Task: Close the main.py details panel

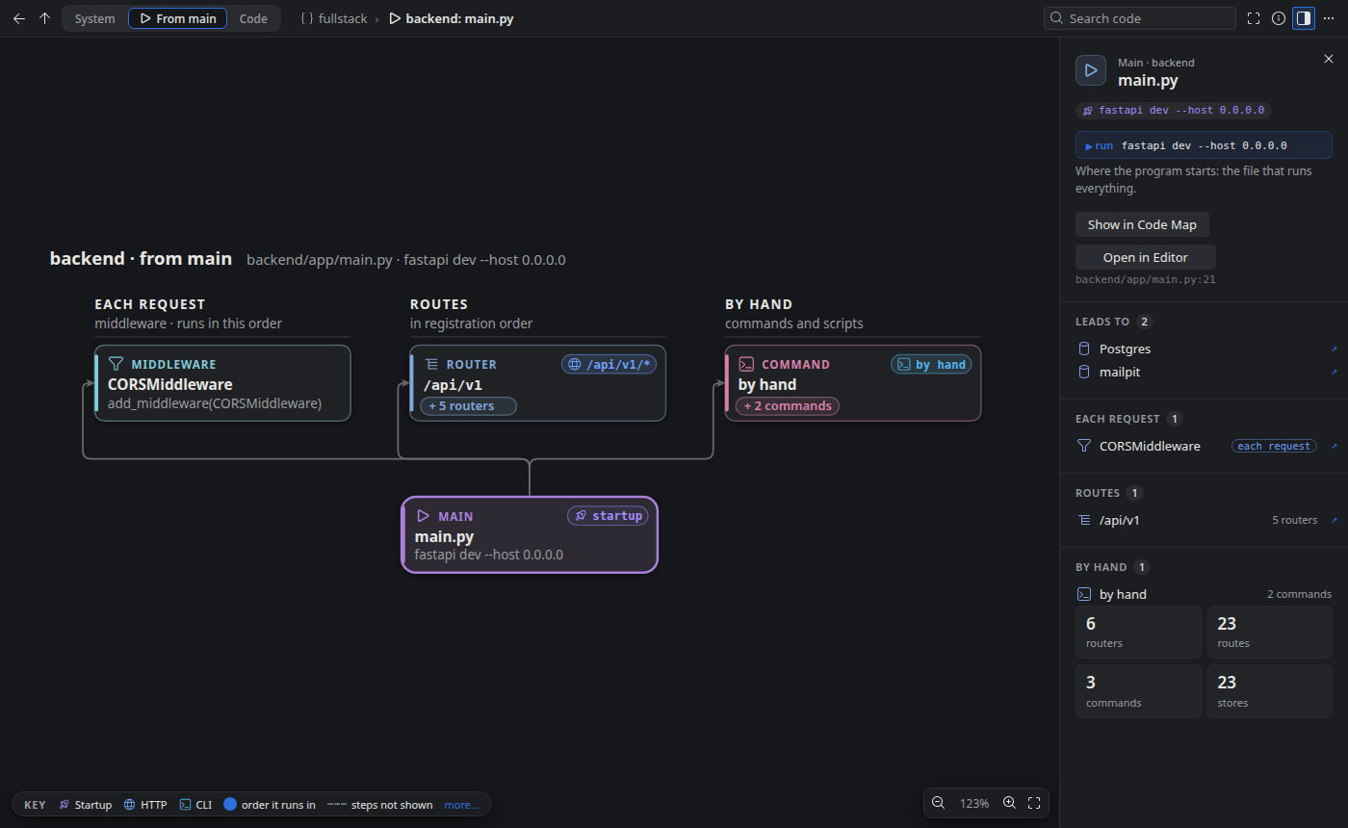Action: pos(1329,59)
